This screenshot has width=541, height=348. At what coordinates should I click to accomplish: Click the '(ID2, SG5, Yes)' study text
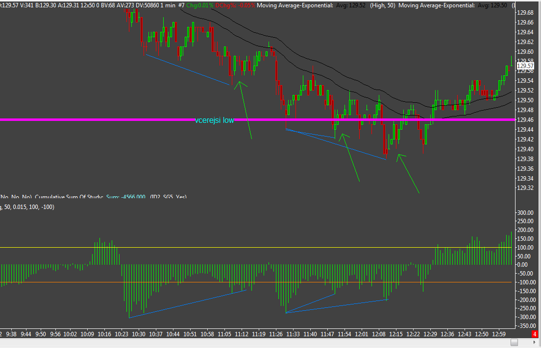point(169,197)
